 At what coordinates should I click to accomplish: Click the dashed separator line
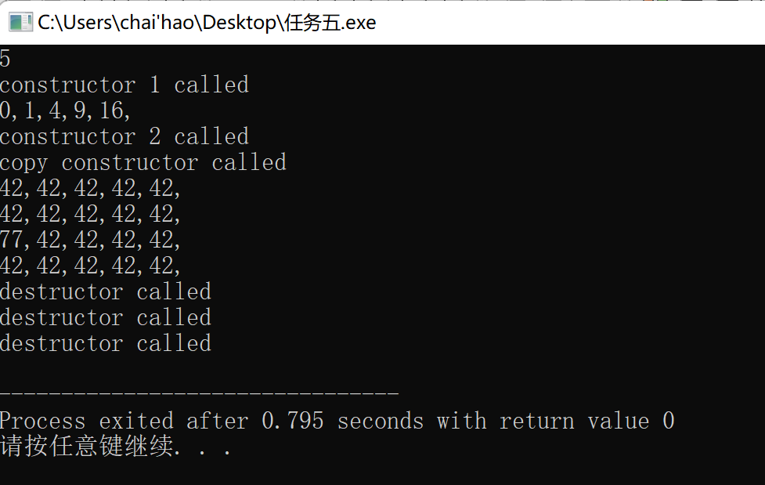pos(200,393)
